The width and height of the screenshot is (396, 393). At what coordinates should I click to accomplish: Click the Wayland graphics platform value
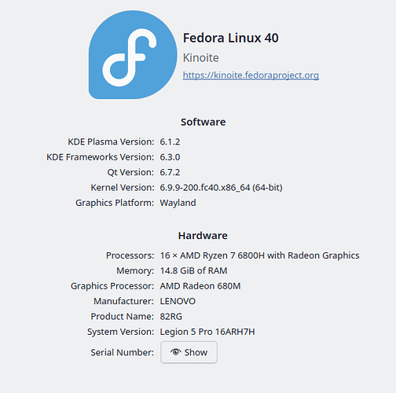pos(178,203)
